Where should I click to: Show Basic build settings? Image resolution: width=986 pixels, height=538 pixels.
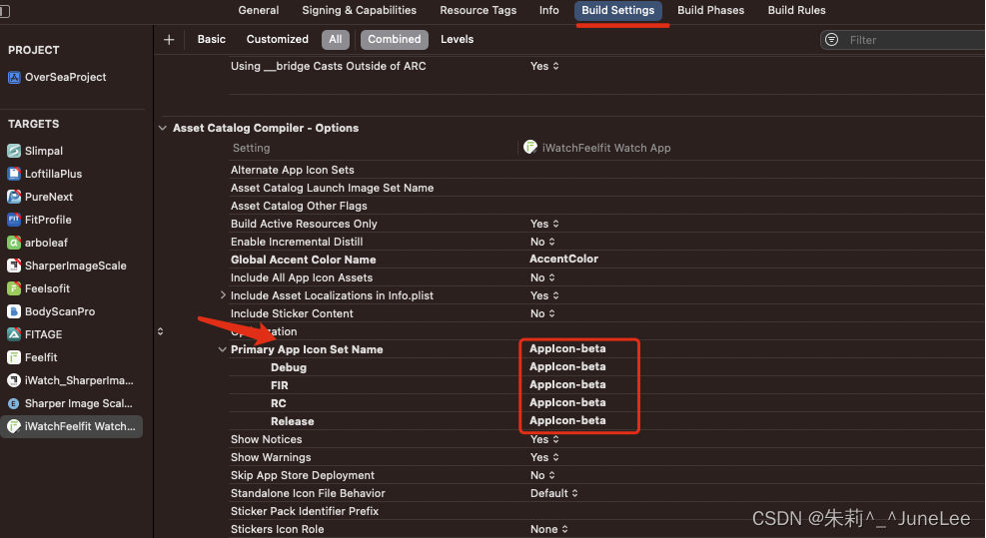[212, 39]
